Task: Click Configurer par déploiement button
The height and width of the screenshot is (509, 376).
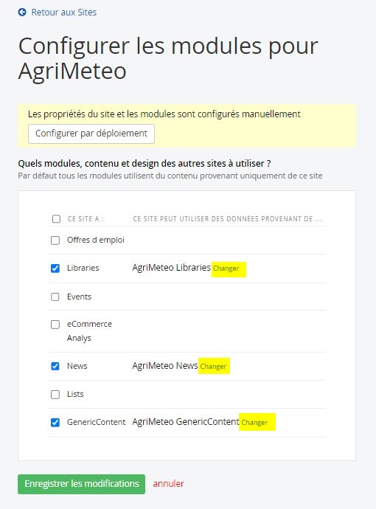Action: [91, 134]
